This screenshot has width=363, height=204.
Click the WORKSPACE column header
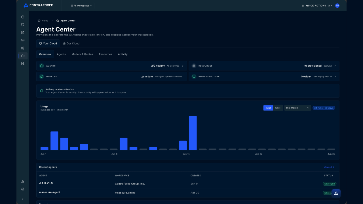click(122, 176)
